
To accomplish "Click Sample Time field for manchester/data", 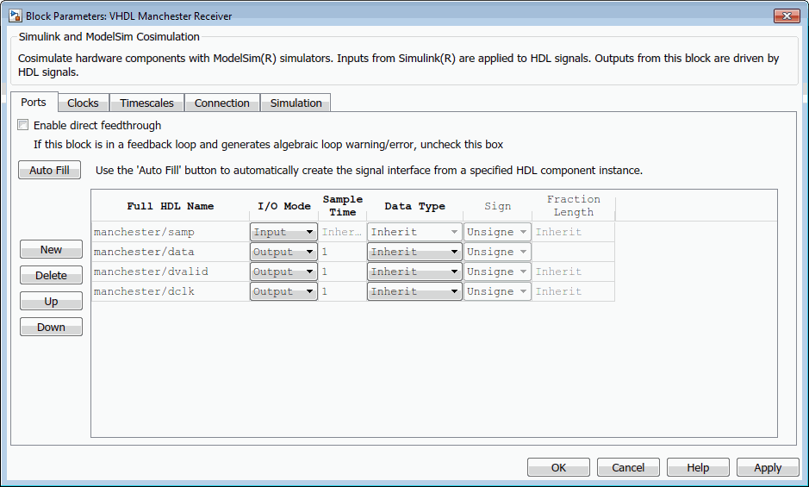I will 343,252.
